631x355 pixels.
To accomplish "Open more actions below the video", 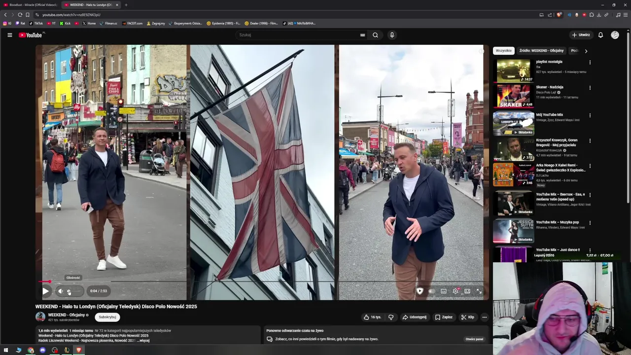I will click(485, 317).
